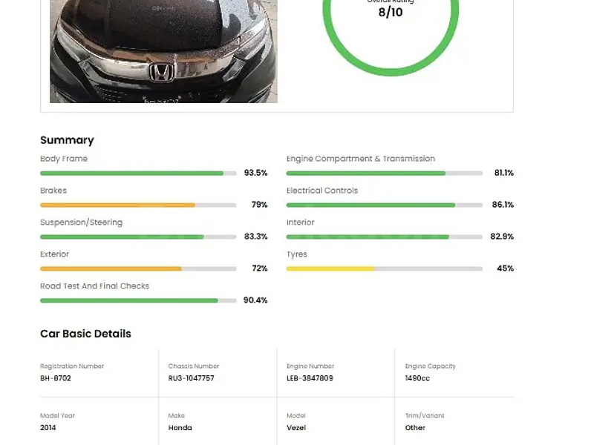The width and height of the screenshot is (594, 445).
Task: Click the Electrical Controls progress bar
Action: click(385, 205)
